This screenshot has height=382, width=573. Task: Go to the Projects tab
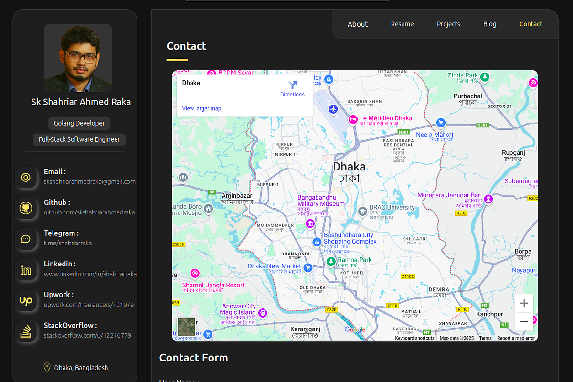(448, 24)
